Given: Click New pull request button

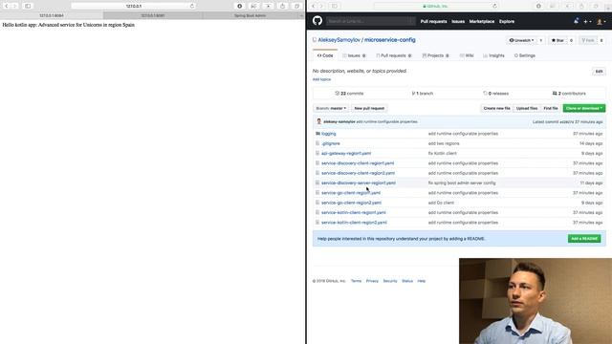Looking at the screenshot, I should (x=369, y=108).
